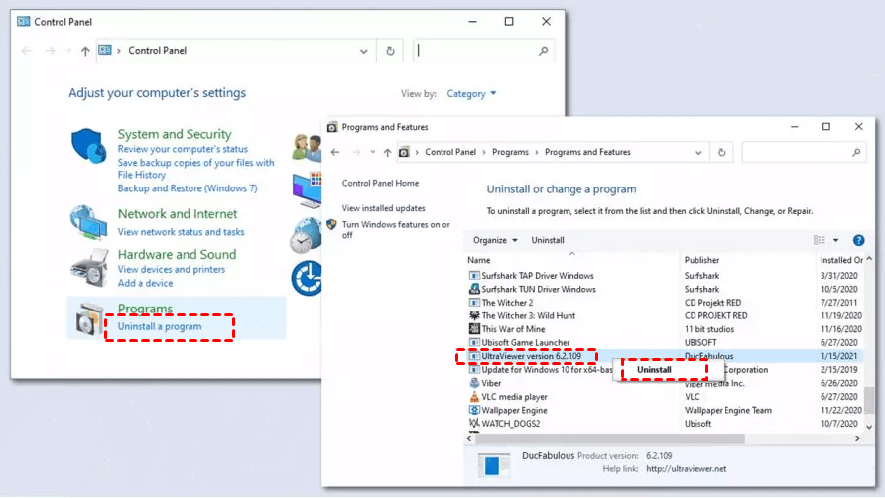This screenshot has height=498, width=885.
Task: Click view options icon in toolbar
Action: 819,240
